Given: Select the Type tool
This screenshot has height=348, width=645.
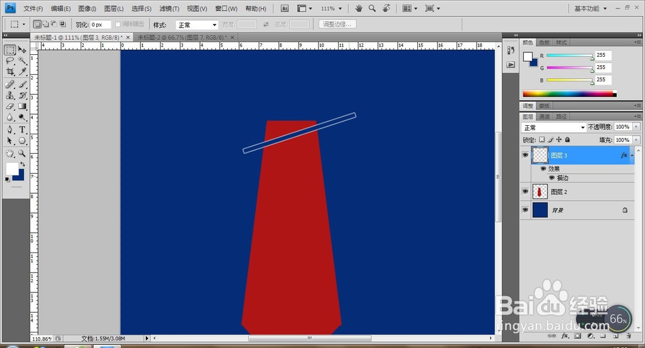Looking at the screenshot, I should (22, 130).
